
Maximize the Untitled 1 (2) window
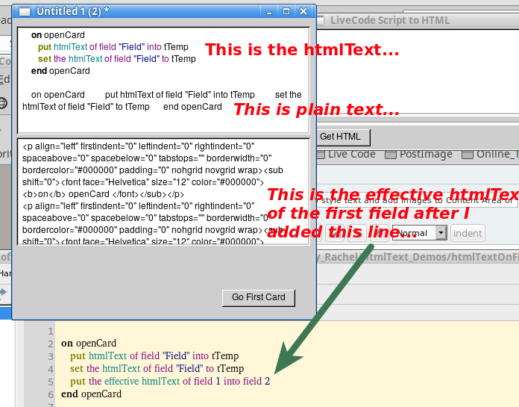[x=286, y=11]
